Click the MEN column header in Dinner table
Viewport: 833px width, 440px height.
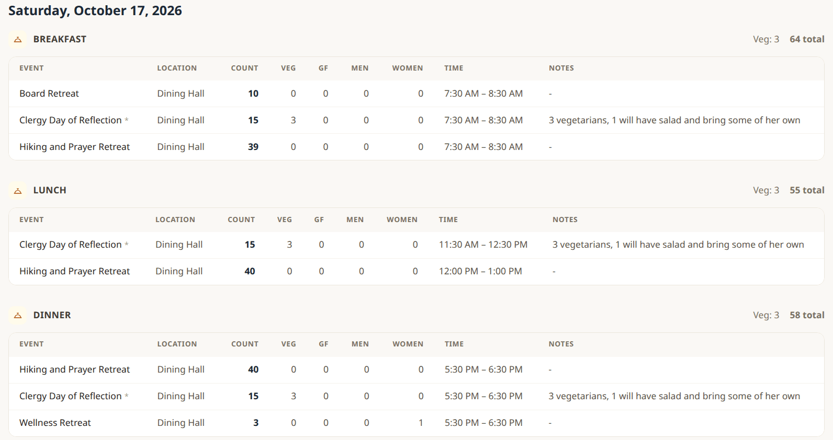click(x=360, y=344)
